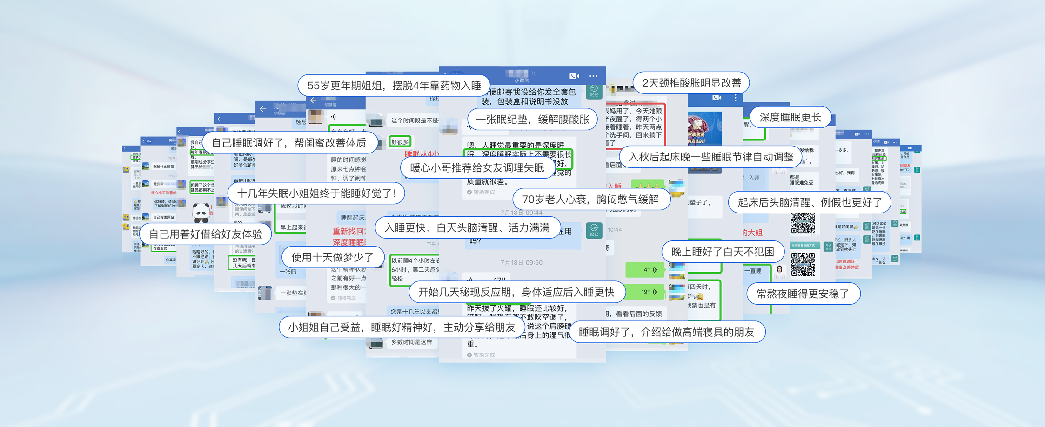Click the 7月18日 09:50 timestamp
Viewport: 1045px width, 427px height.
tap(521, 262)
